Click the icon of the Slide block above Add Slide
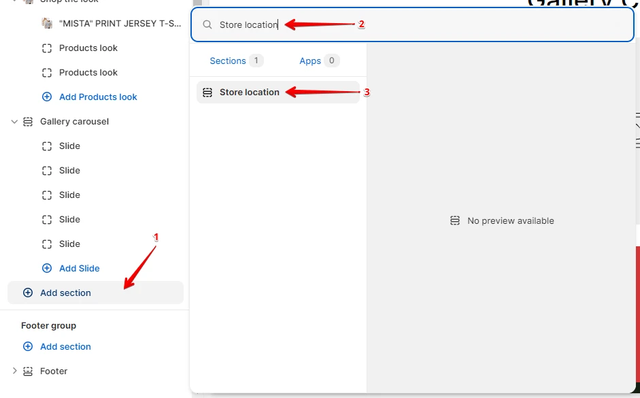640x398 pixels. (x=47, y=244)
